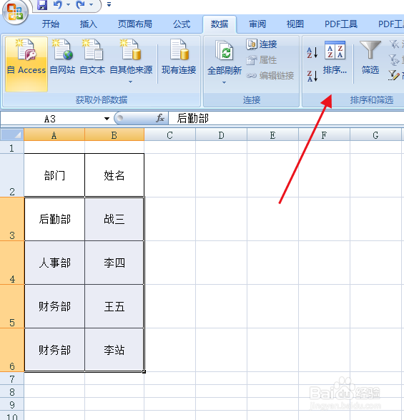Open the Name Box dropdown
404x420 pixels.
tap(107, 119)
